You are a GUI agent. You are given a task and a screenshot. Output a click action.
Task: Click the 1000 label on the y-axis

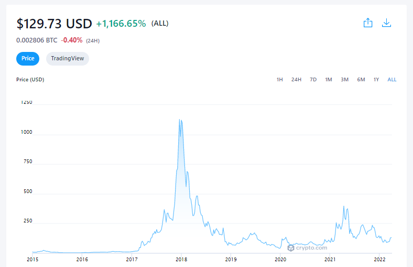click(x=26, y=132)
